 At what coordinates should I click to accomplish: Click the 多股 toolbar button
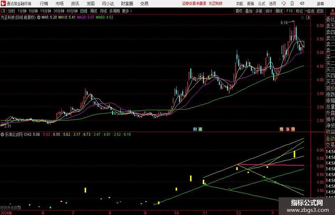click(259, 11)
